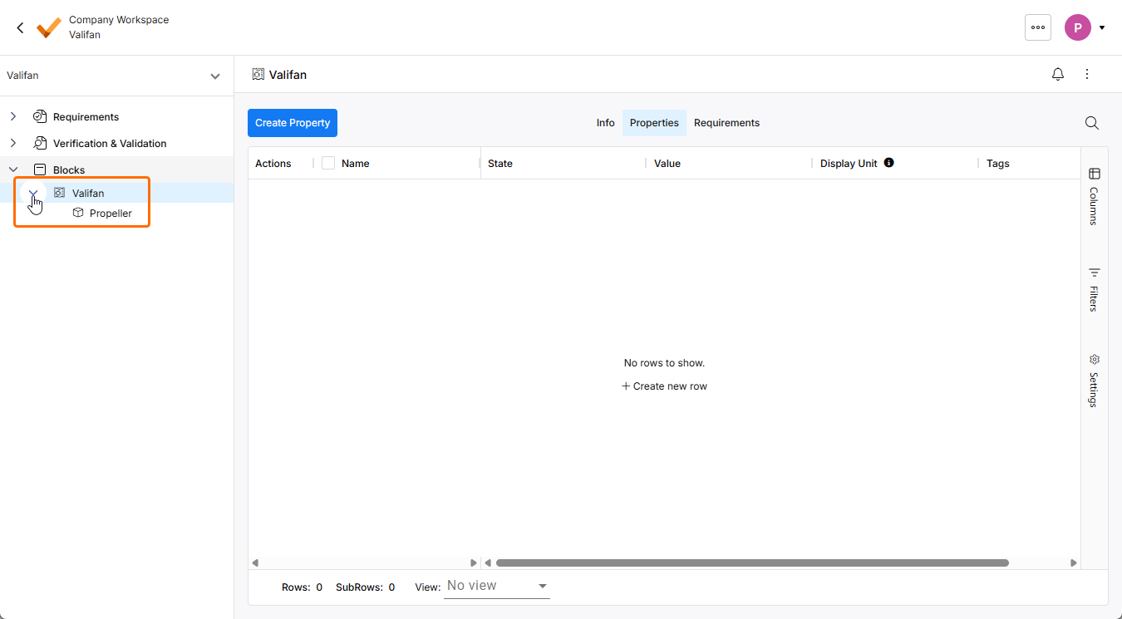Screen dimensions: 1122x619
Task: Open the table search magnifier
Action: 1092,123
